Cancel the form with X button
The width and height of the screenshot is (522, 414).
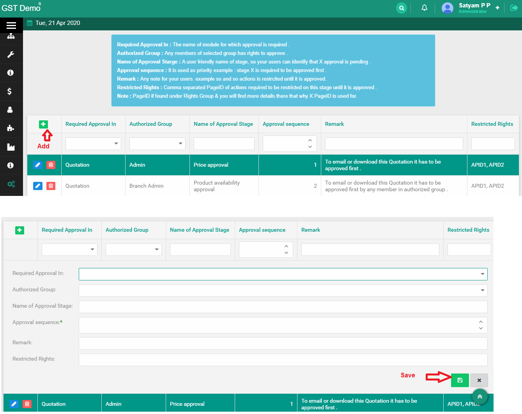[479, 380]
